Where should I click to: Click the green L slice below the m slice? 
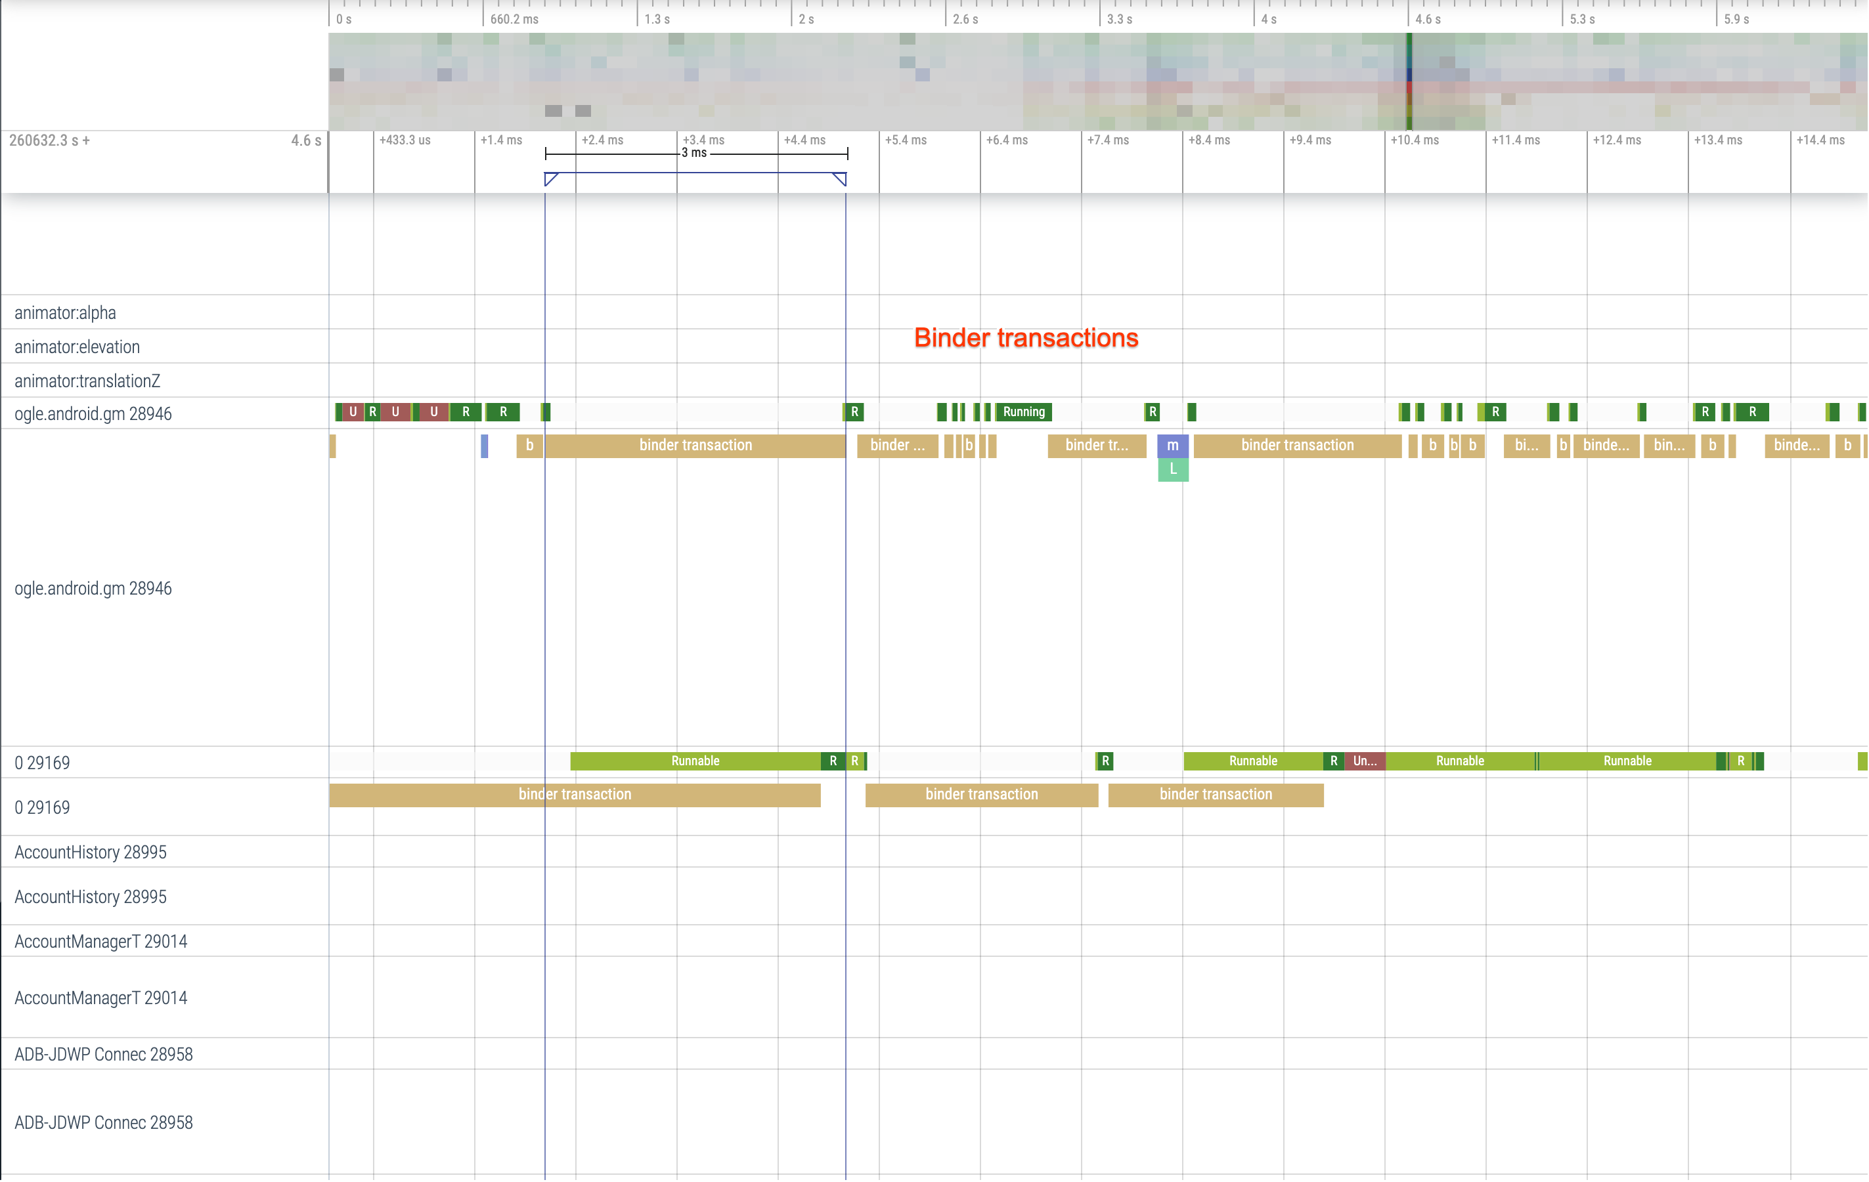point(1173,469)
